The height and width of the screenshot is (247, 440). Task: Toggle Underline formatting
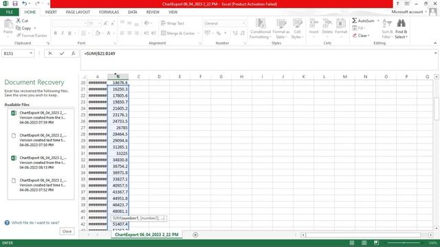click(x=69, y=33)
